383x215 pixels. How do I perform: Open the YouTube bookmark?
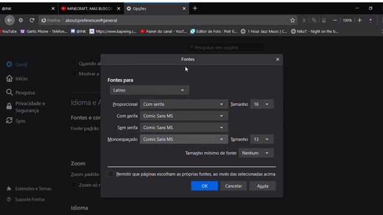(8, 32)
